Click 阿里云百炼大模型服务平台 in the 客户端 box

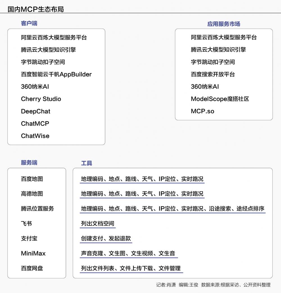point(54,37)
